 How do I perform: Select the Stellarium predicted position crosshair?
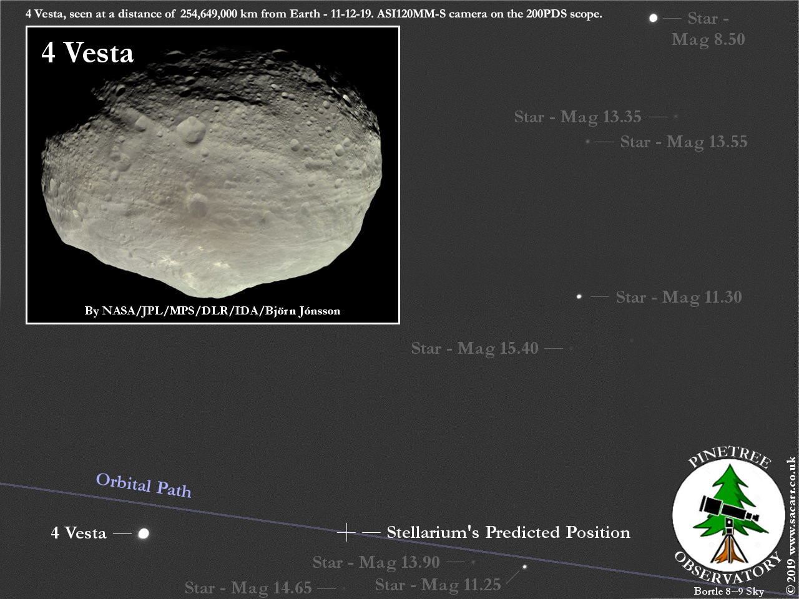click(x=346, y=532)
